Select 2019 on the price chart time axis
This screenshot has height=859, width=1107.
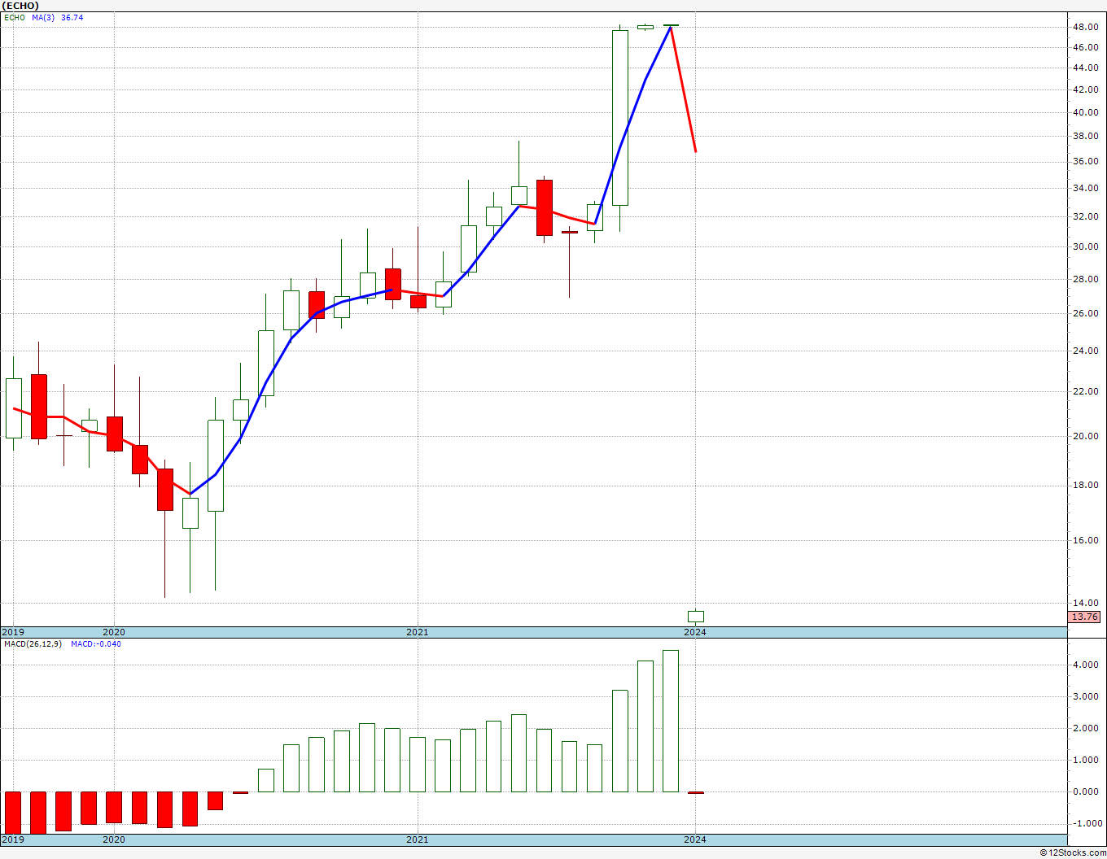point(12,632)
